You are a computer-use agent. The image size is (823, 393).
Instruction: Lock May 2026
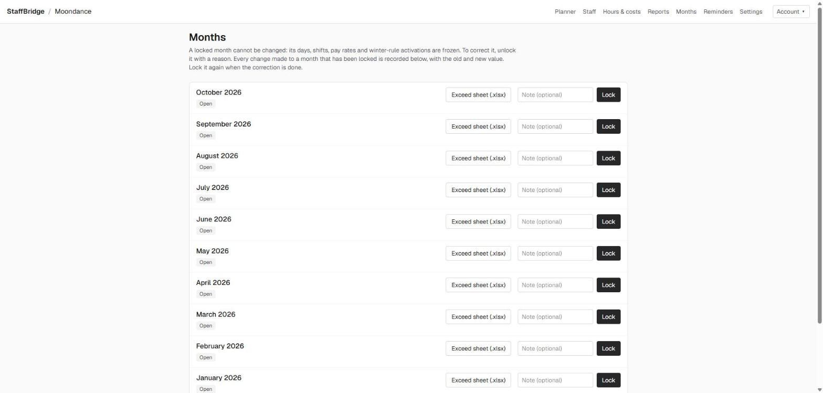tap(608, 253)
